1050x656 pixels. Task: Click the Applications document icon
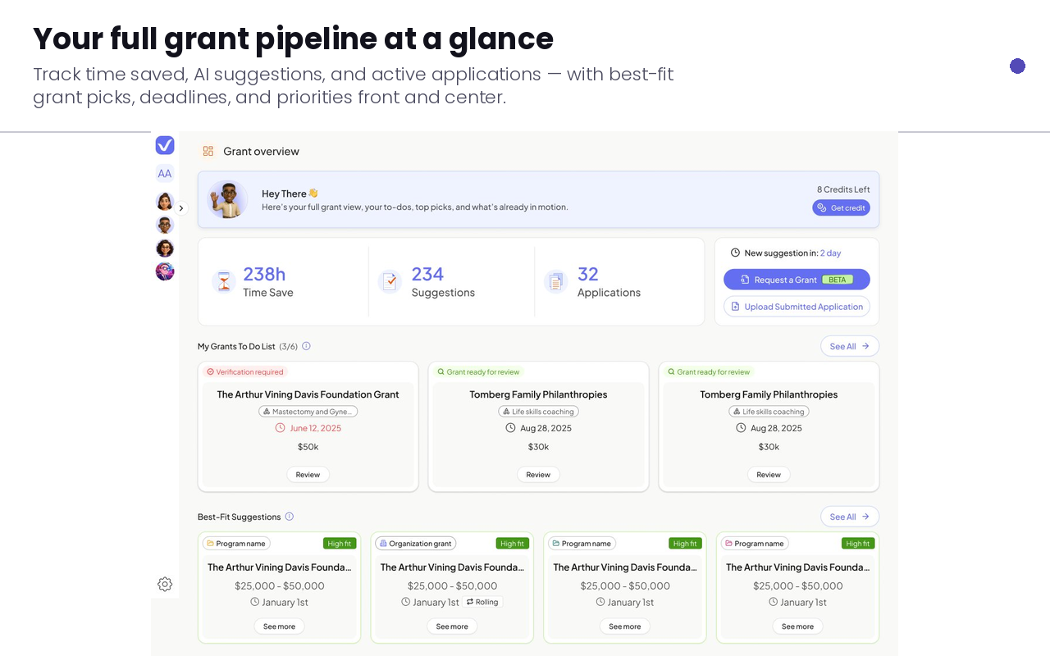[555, 282]
